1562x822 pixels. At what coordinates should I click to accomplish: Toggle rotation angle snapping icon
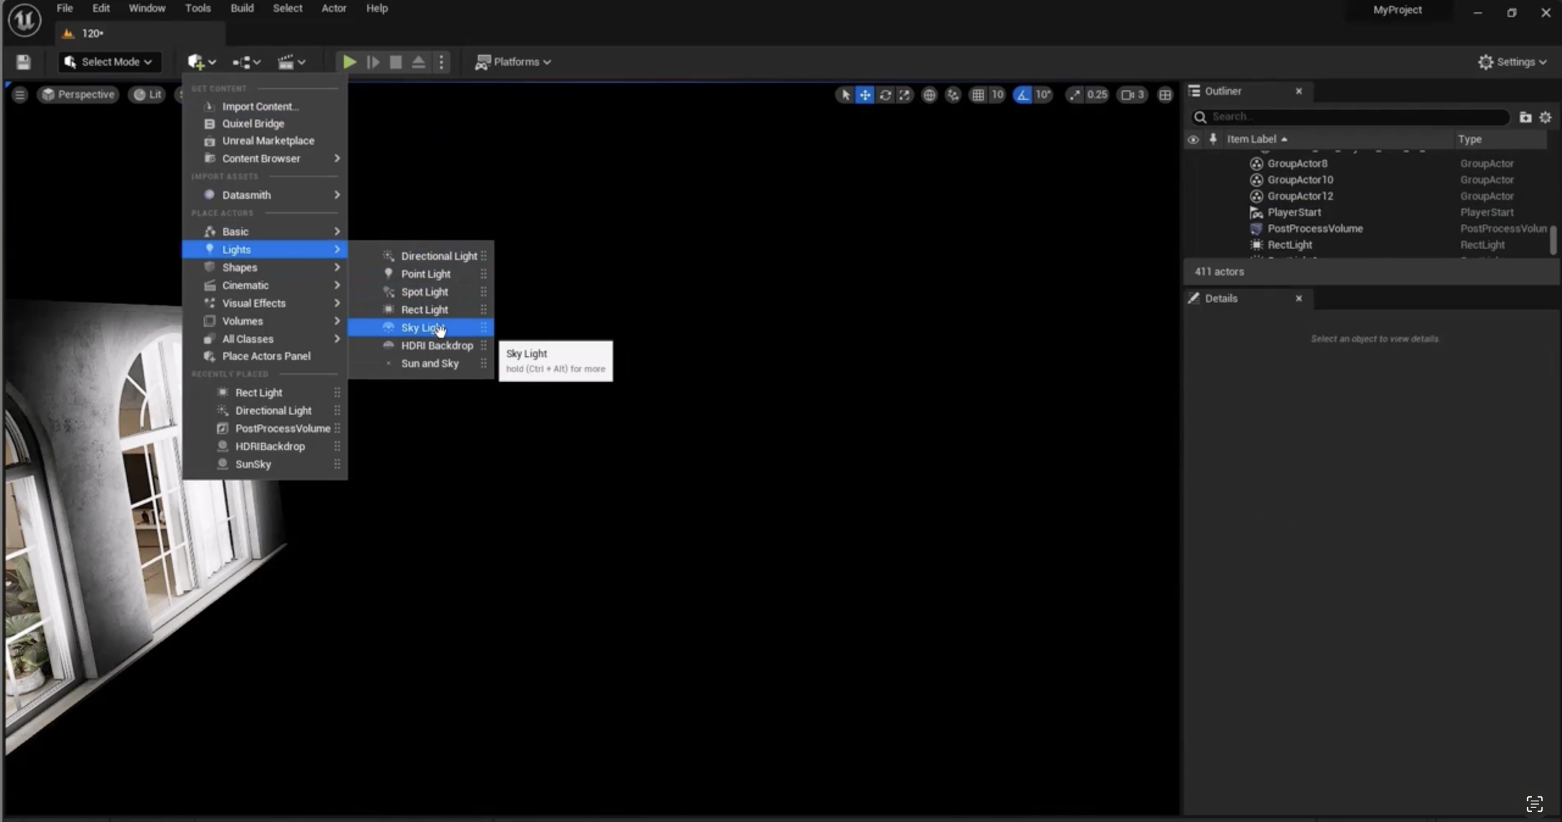tap(1022, 95)
